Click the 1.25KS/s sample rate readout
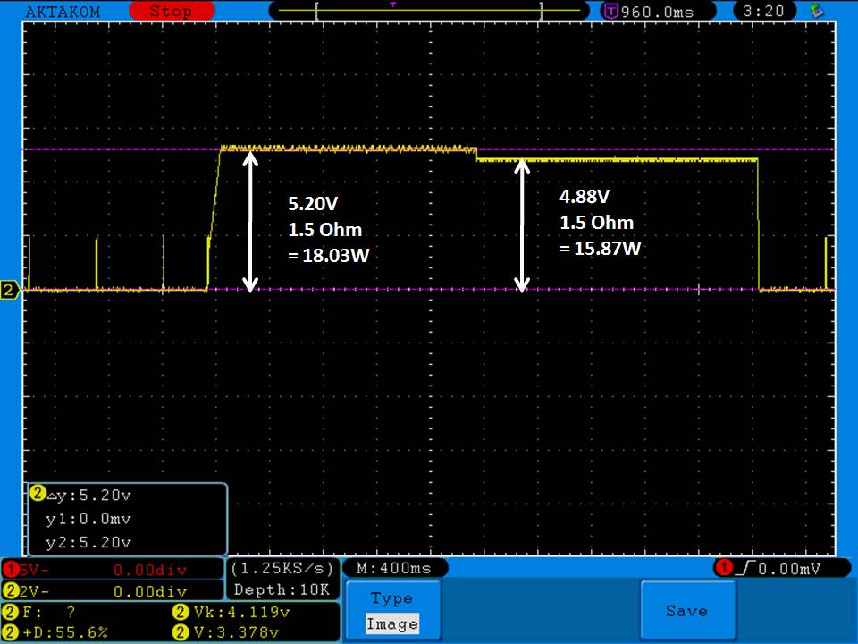Image resolution: width=858 pixels, height=644 pixels. pyautogui.click(x=282, y=569)
